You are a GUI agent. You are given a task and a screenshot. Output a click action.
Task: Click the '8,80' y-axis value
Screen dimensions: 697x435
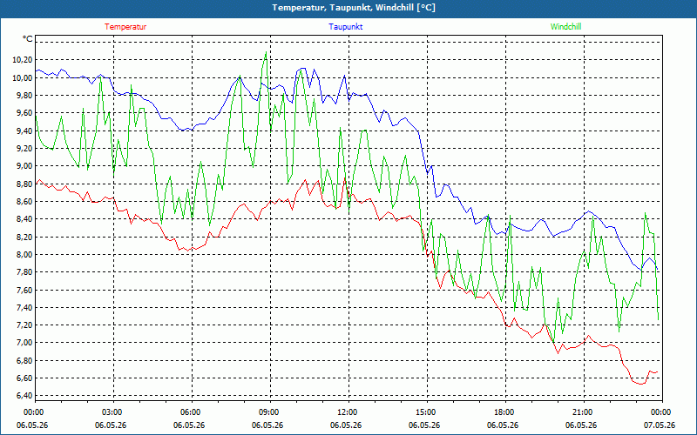click(25, 184)
